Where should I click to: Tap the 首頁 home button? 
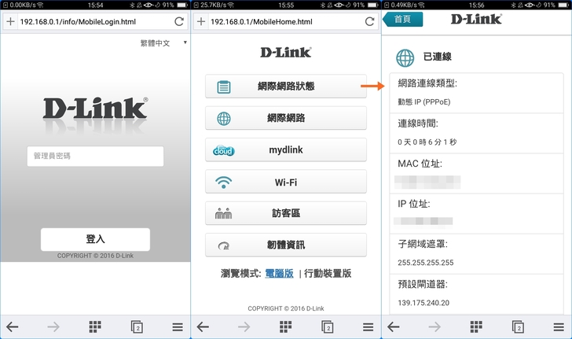click(x=403, y=19)
